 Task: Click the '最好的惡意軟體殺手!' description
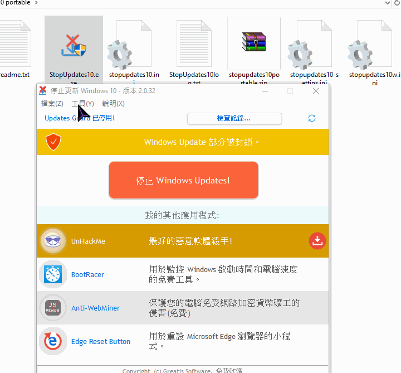coord(190,241)
